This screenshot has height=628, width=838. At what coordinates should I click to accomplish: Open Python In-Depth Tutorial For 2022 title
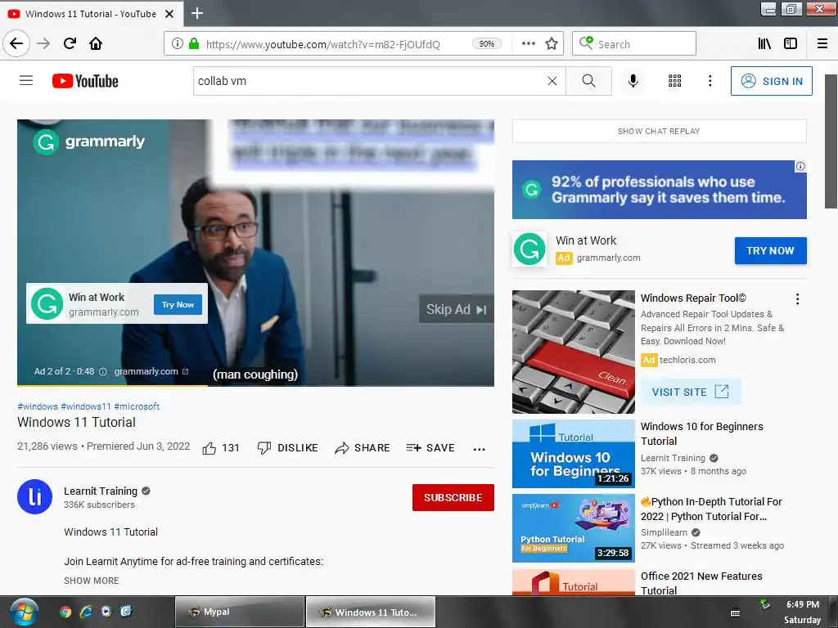tap(711, 509)
